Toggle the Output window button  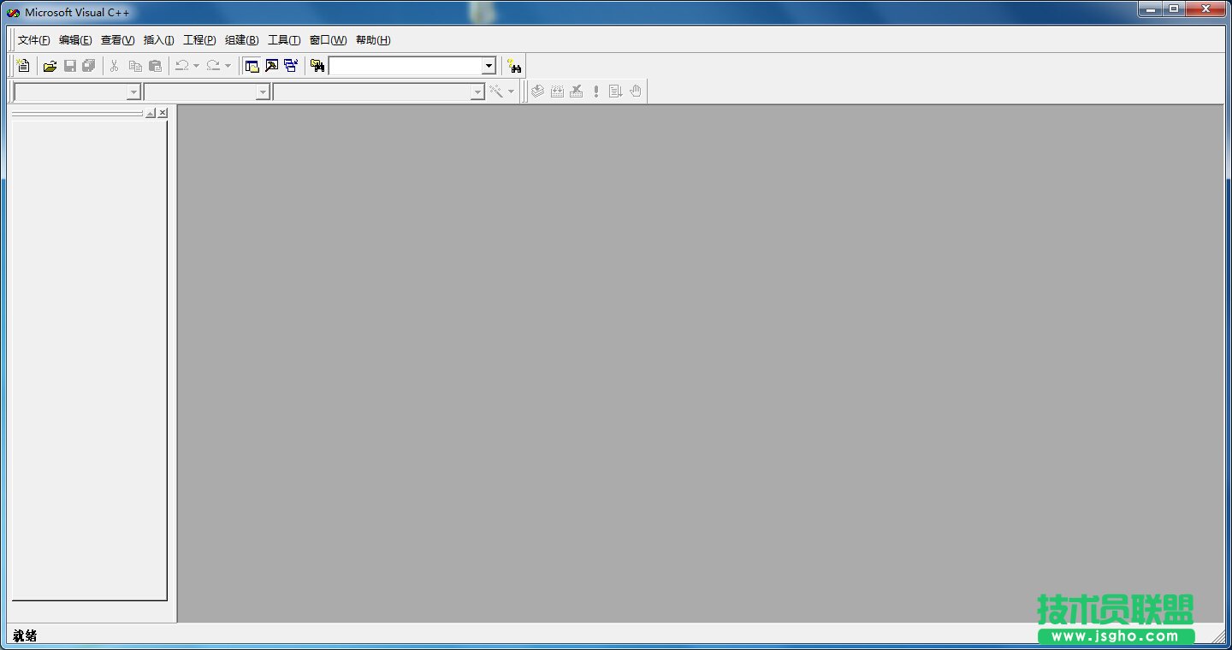coord(272,66)
